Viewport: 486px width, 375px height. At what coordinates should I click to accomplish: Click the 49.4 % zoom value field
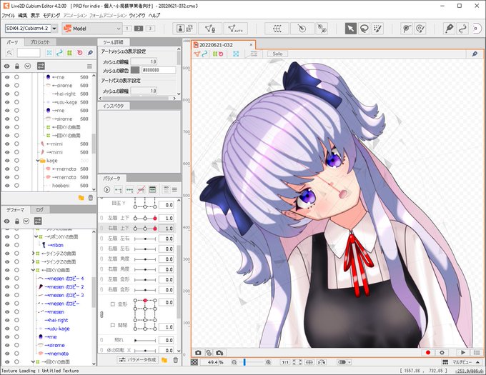coord(213,362)
